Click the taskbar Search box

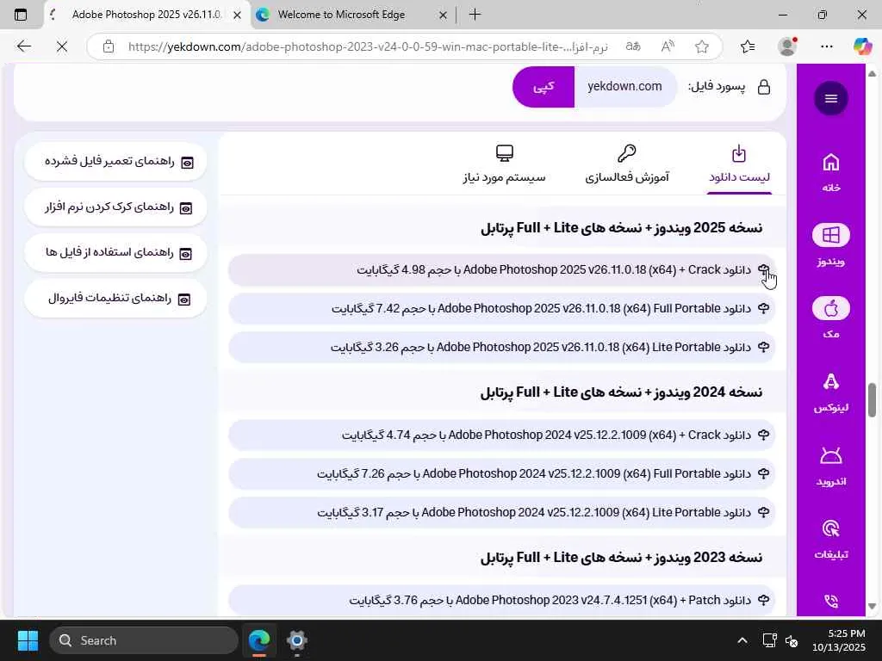(x=144, y=640)
